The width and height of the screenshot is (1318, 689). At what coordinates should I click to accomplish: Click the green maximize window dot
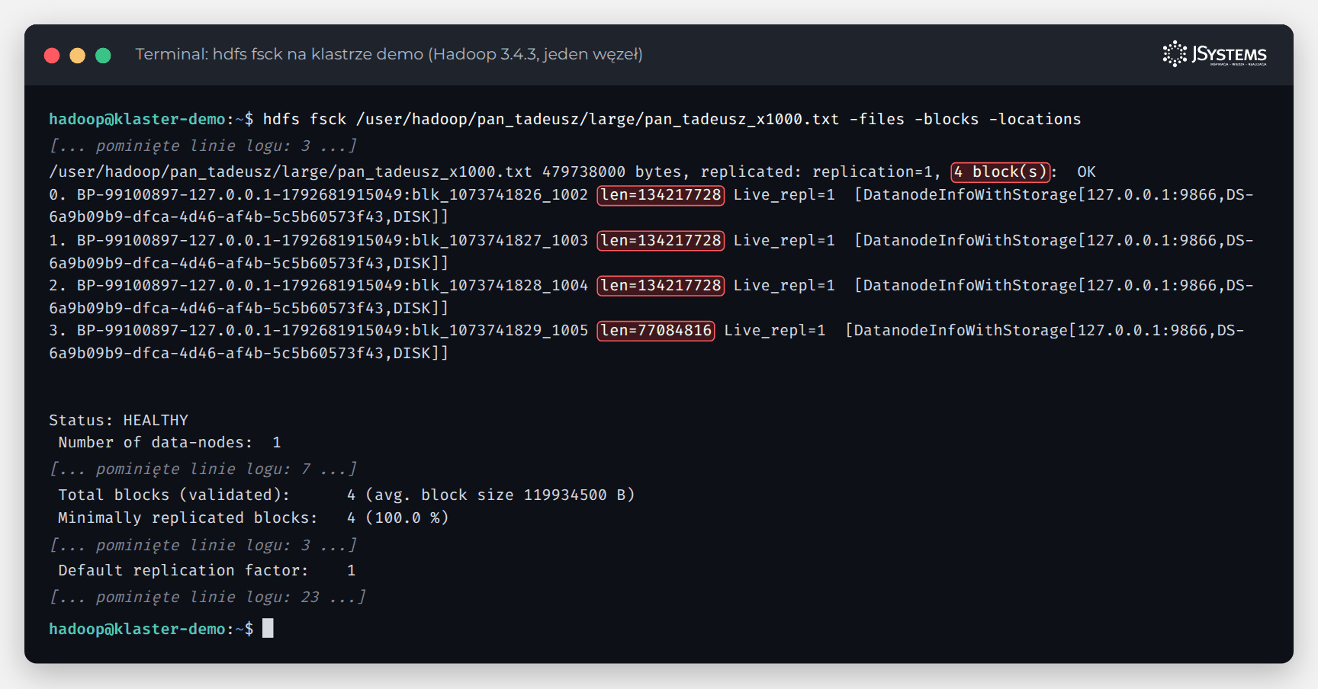click(103, 55)
